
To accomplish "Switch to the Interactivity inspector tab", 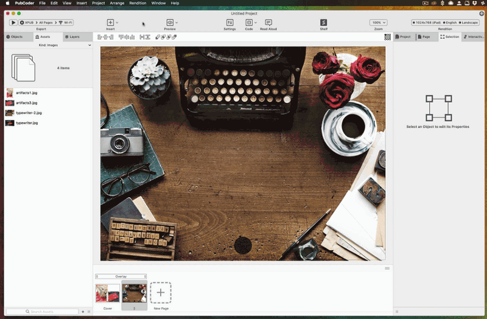I will [x=474, y=37].
